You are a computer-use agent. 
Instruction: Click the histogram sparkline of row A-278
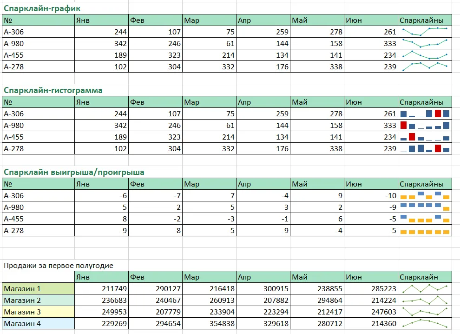tap(425, 148)
